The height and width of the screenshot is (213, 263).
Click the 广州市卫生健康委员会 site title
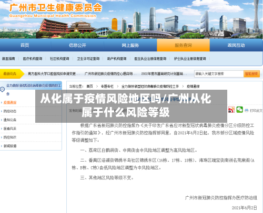pos(56,8)
